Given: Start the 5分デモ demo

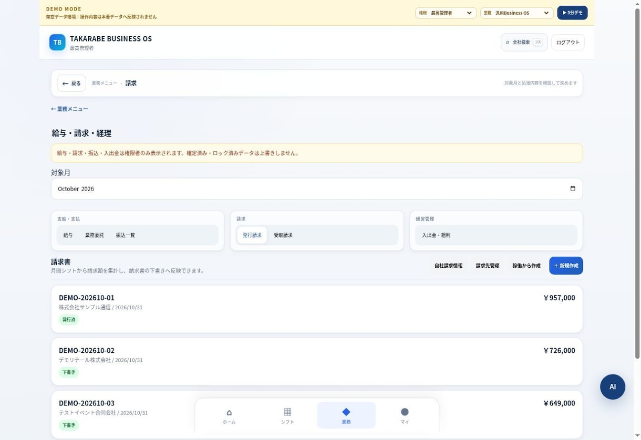Looking at the screenshot, I should [572, 13].
